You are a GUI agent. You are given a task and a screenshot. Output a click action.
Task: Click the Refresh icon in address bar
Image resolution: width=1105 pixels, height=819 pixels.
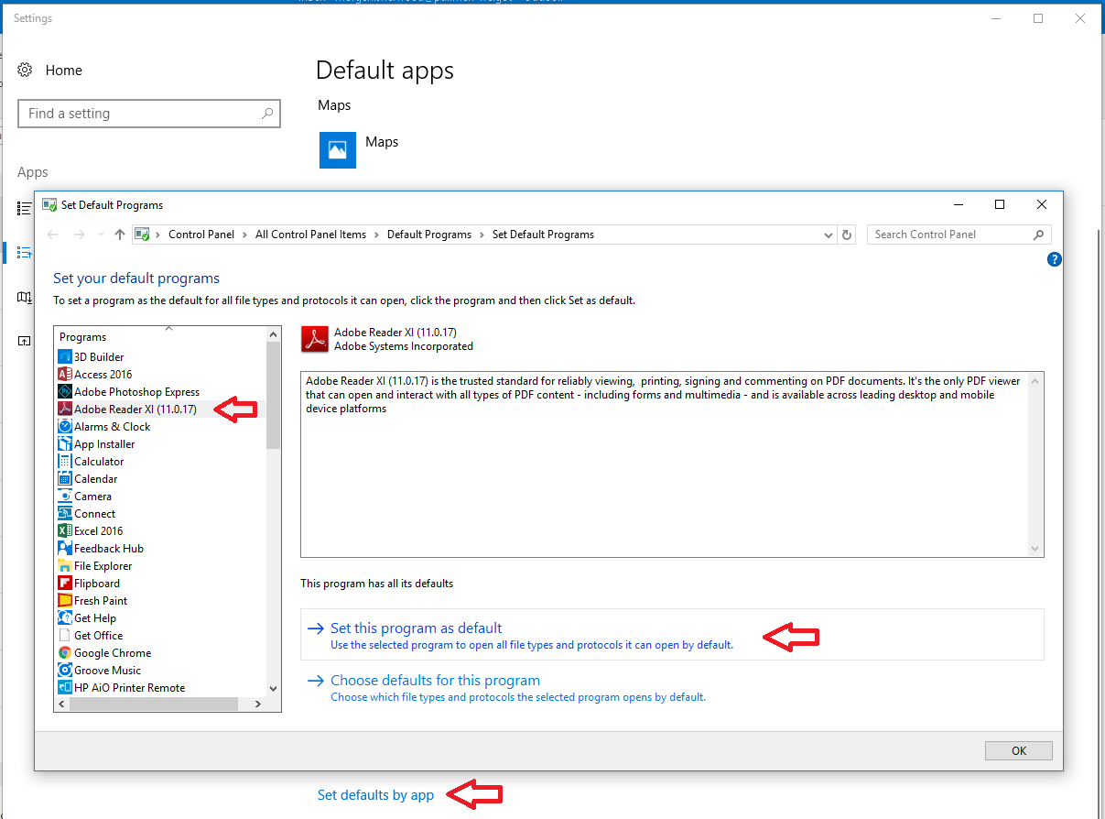tap(847, 235)
